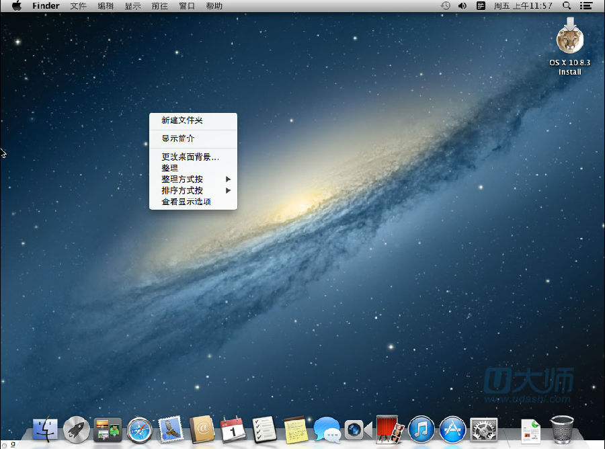Open Messages speech bubble icon

(327, 428)
